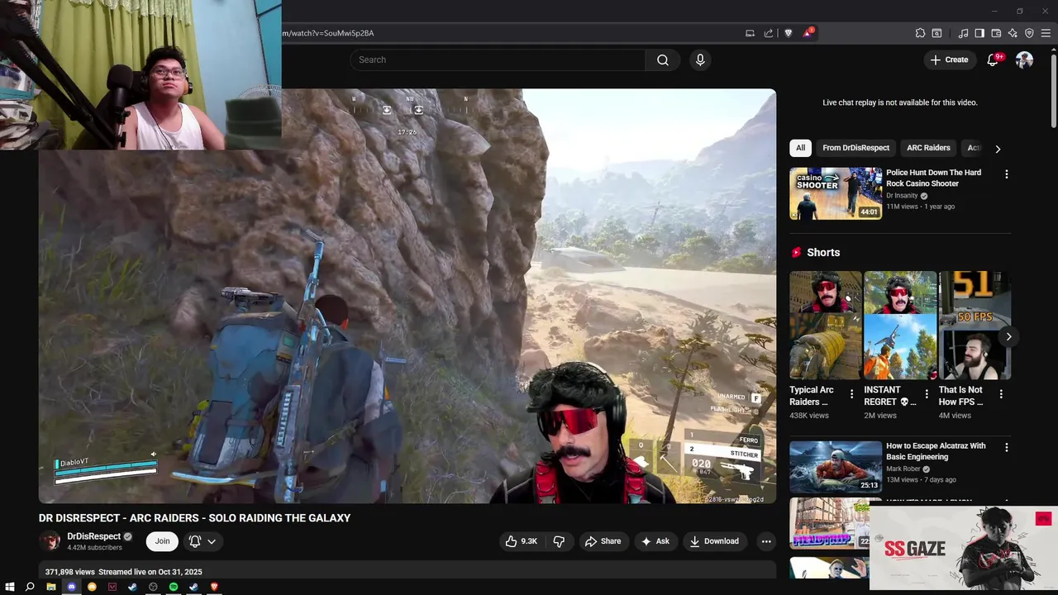Image resolution: width=1058 pixels, height=595 pixels.
Task: Open notification bell dropdown next to Join
Action: click(x=203, y=541)
